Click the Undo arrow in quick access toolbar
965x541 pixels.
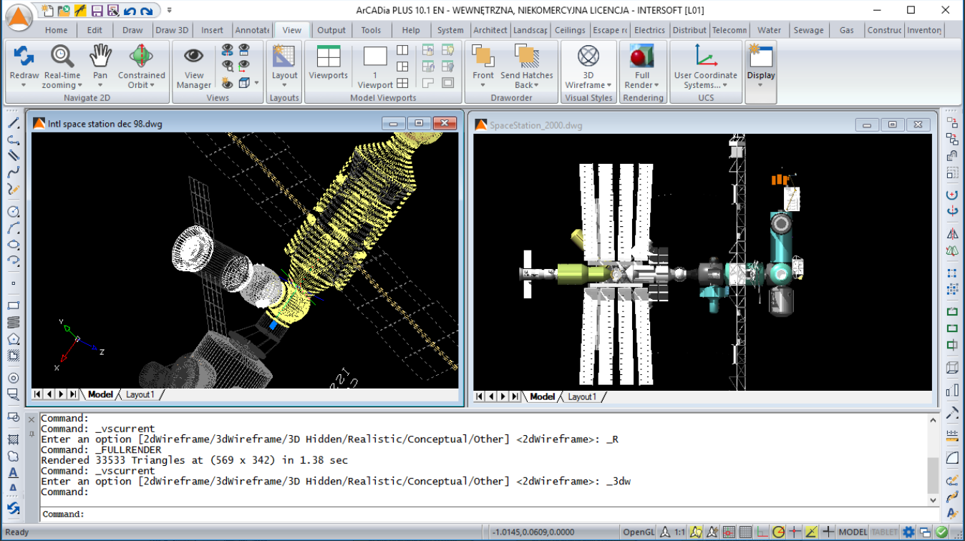tap(130, 11)
